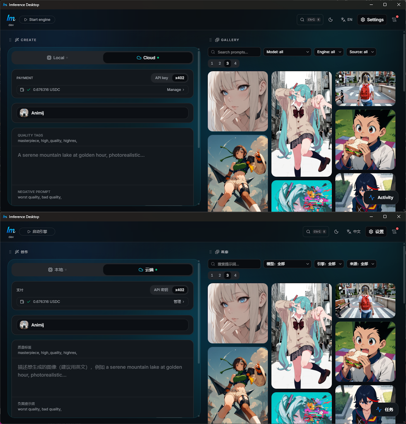Image resolution: width=406 pixels, height=424 pixels.
Task: Open blonde girl portrait thumbnail, English window
Action: tap(238, 101)
